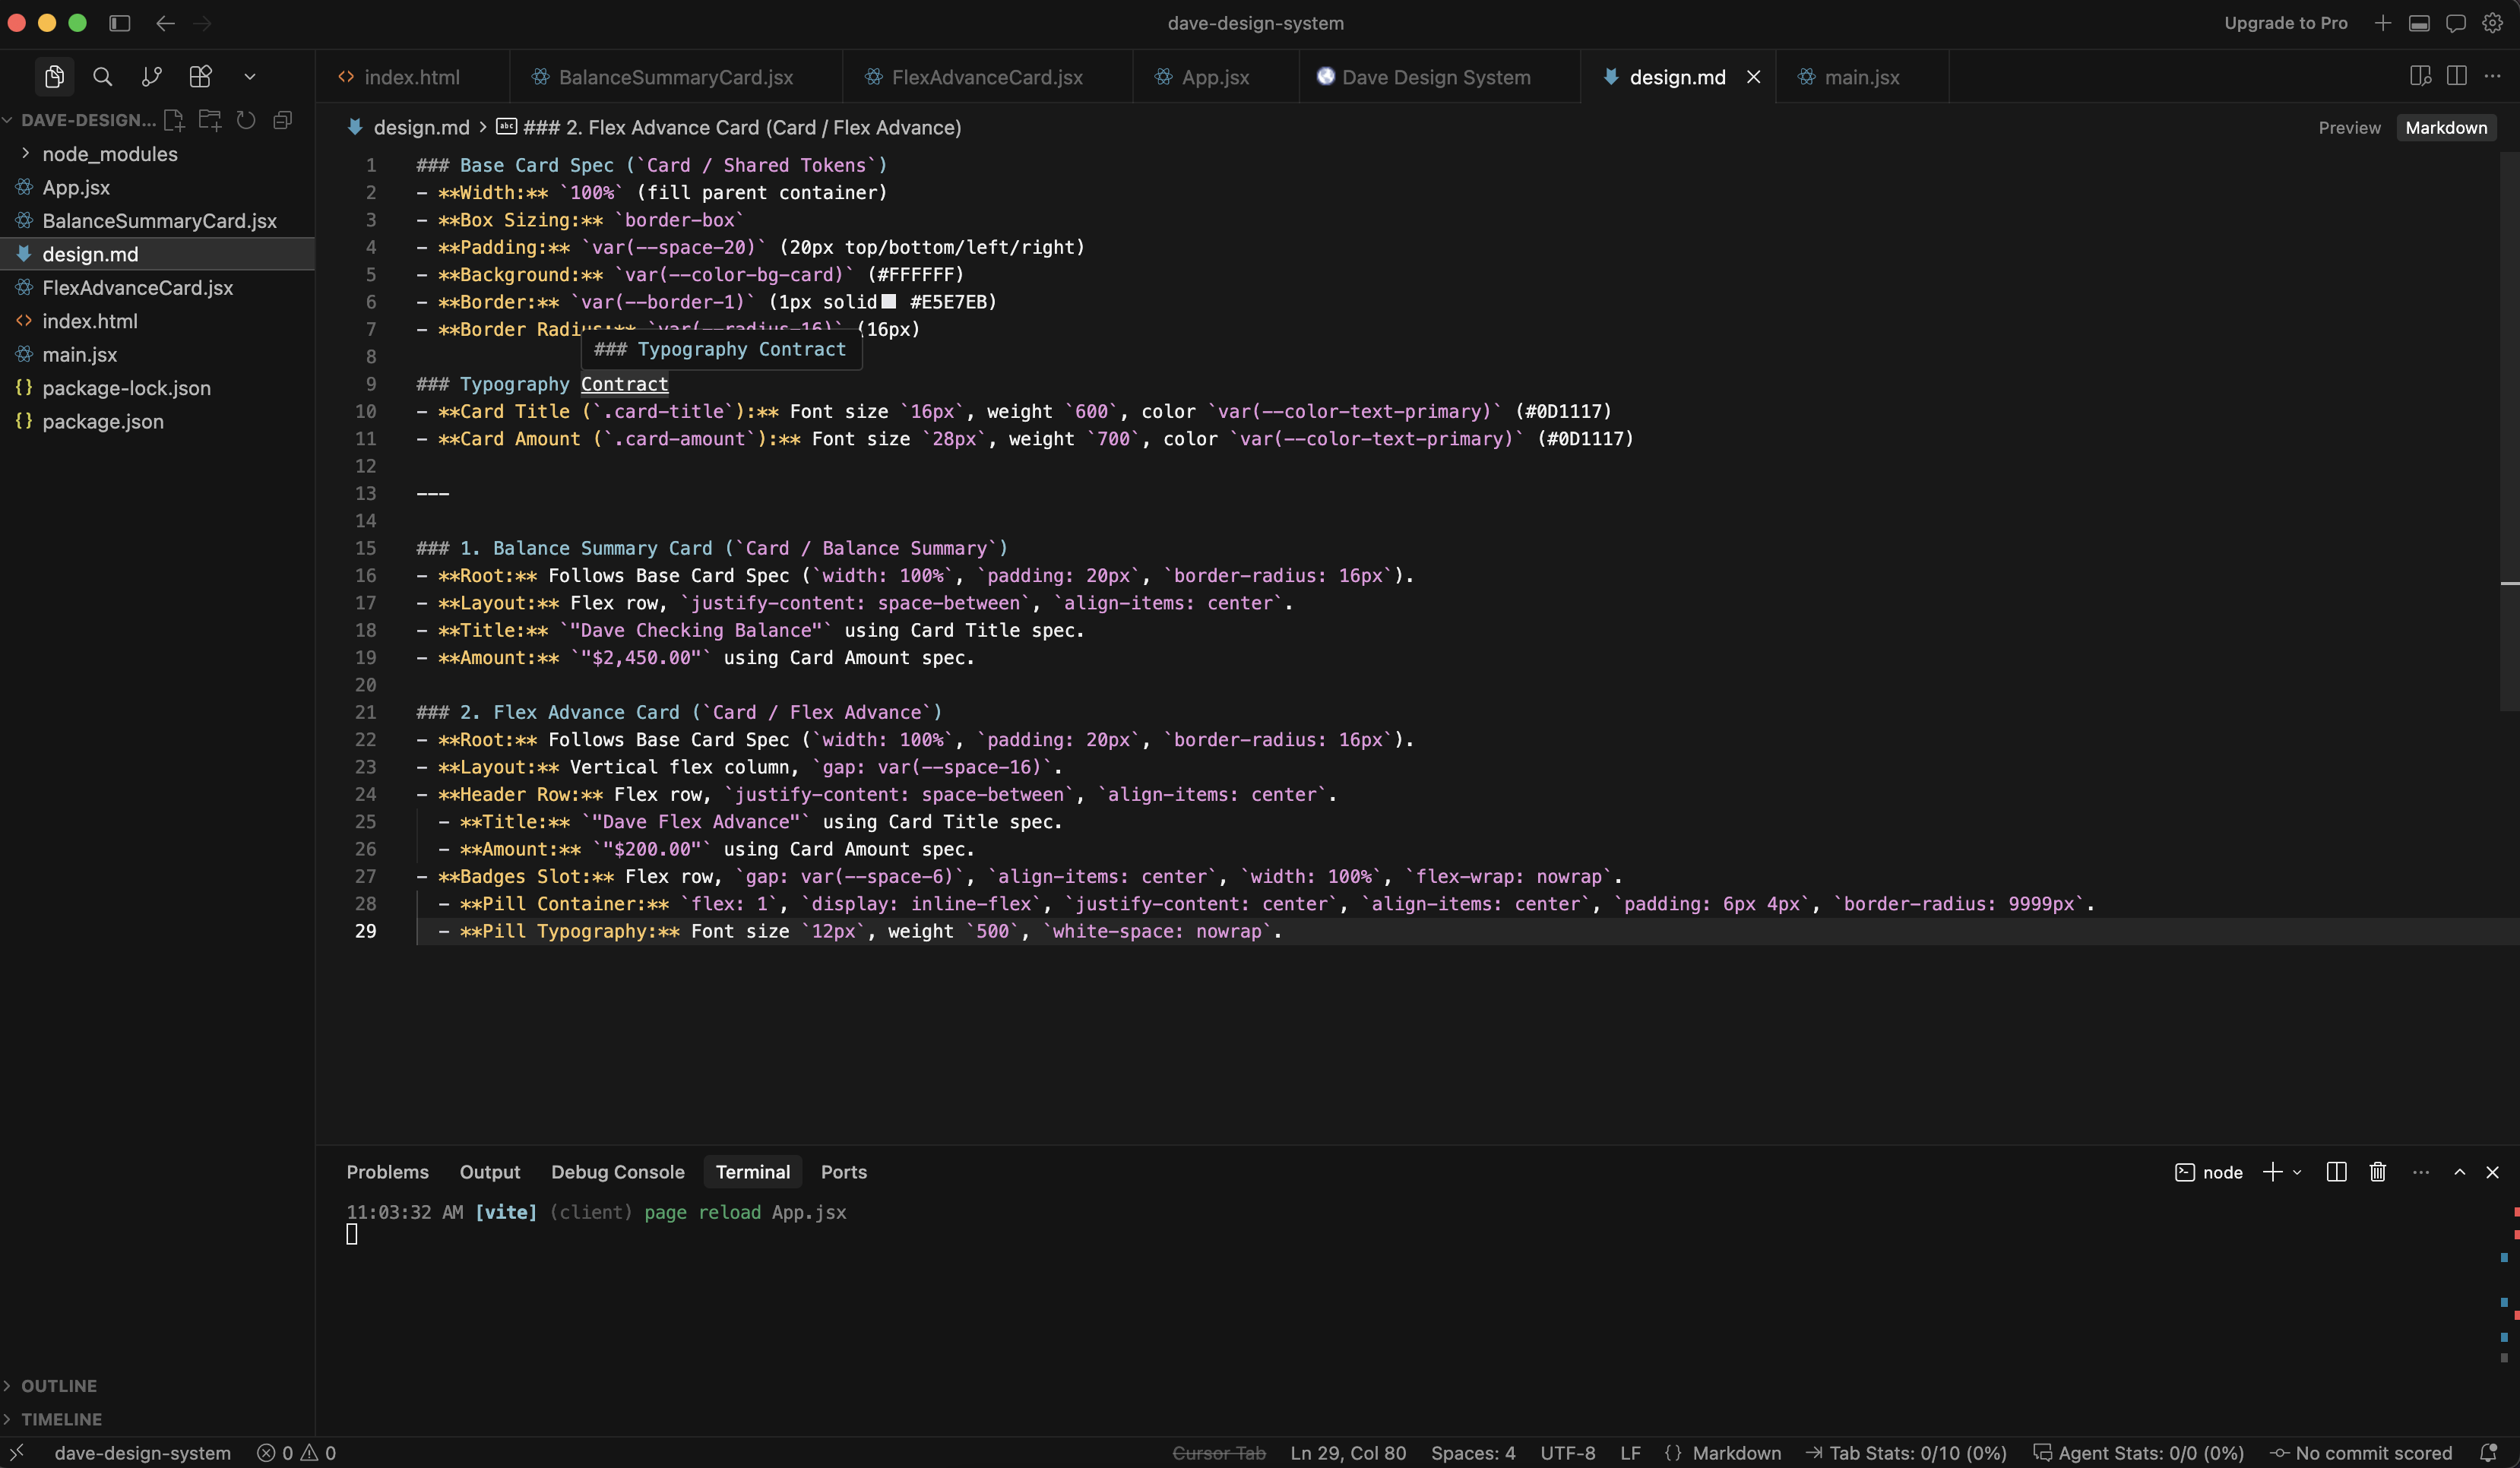
Task: Create a new file in explorer
Action: [174, 120]
